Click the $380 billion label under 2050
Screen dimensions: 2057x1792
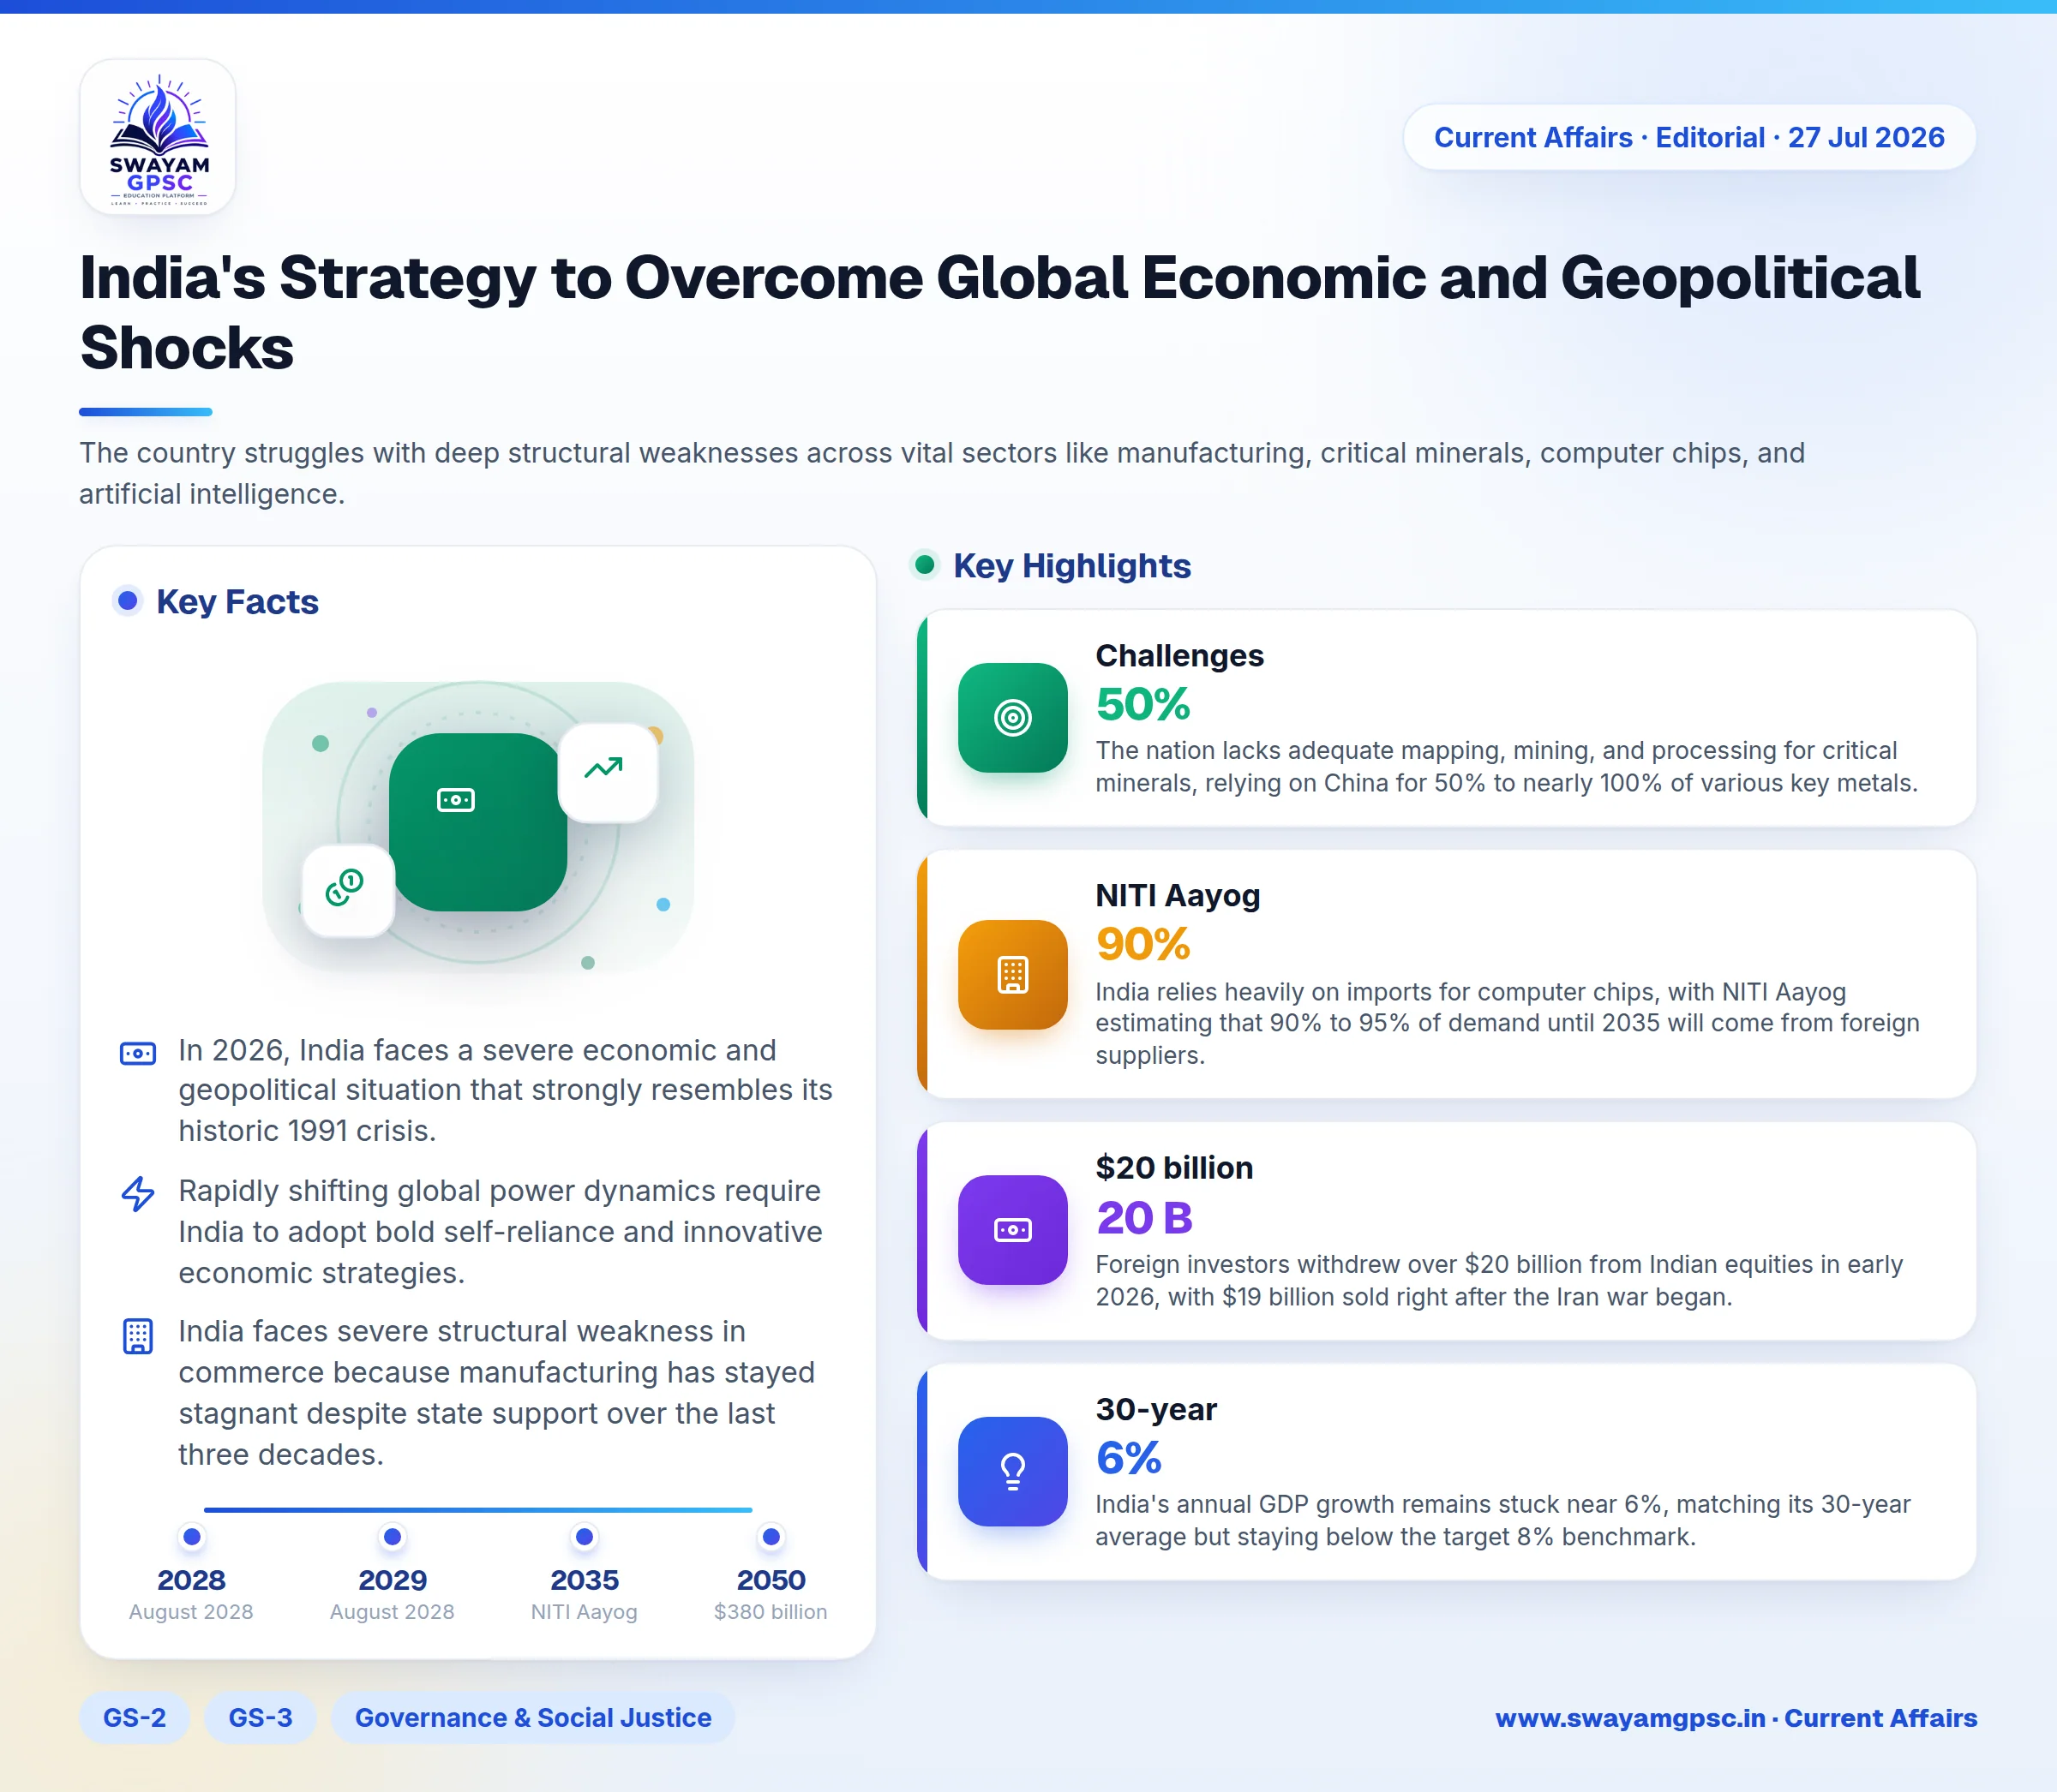(x=771, y=1612)
